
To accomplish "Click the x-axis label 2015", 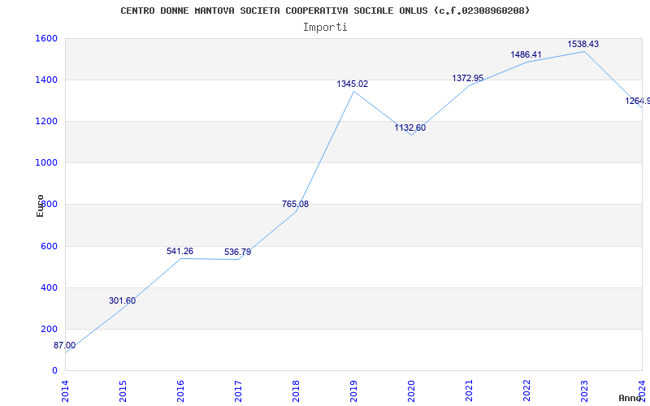I will coord(123,391).
